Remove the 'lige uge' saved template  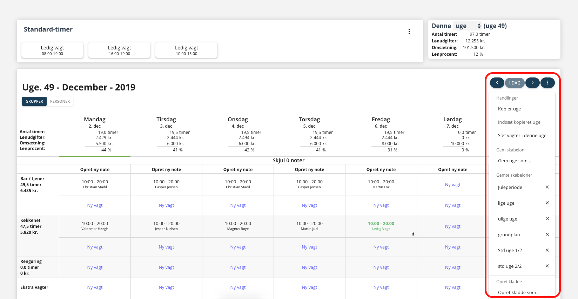pyautogui.click(x=547, y=203)
